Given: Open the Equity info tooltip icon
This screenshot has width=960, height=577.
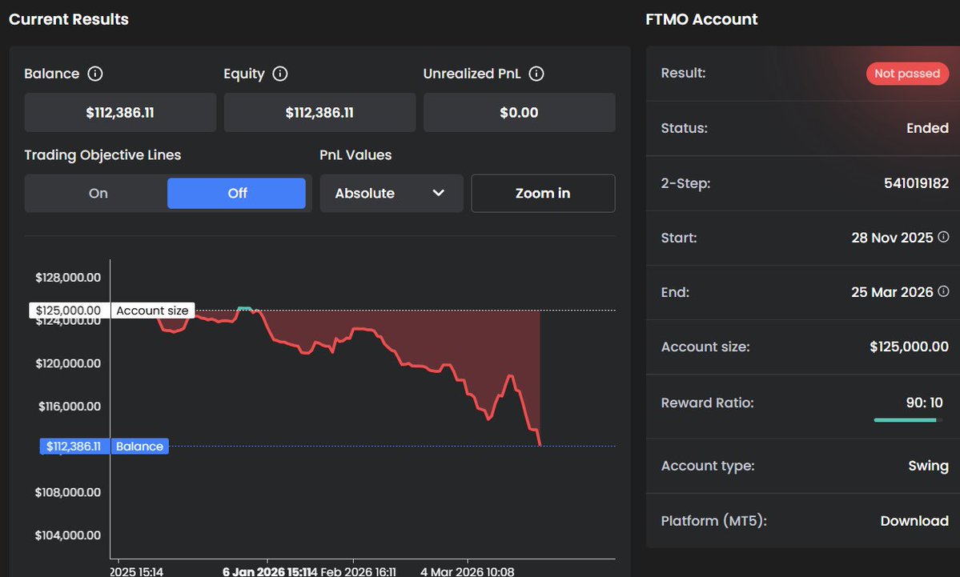Looking at the screenshot, I should tap(279, 74).
